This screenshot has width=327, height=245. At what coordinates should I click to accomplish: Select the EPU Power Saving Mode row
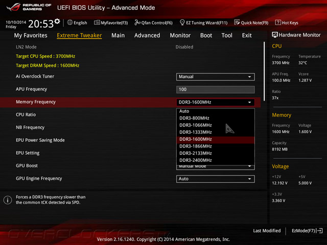[x=40, y=140]
